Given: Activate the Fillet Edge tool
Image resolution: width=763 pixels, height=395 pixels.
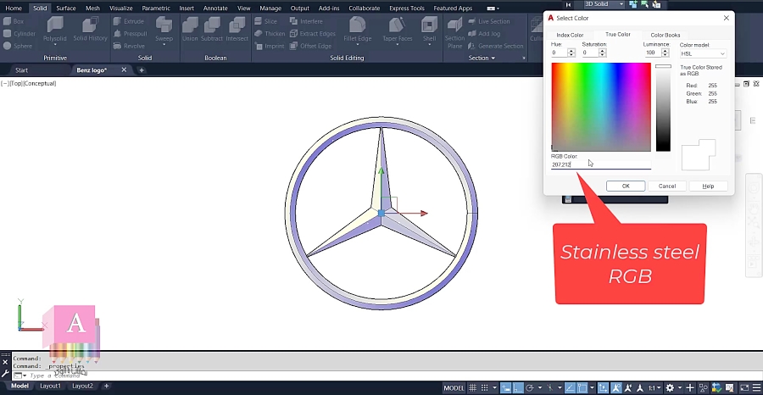Looking at the screenshot, I should pyautogui.click(x=358, y=28).
